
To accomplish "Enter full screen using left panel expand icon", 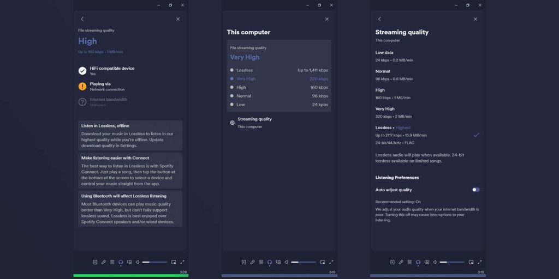I will (x=182, y=262).
